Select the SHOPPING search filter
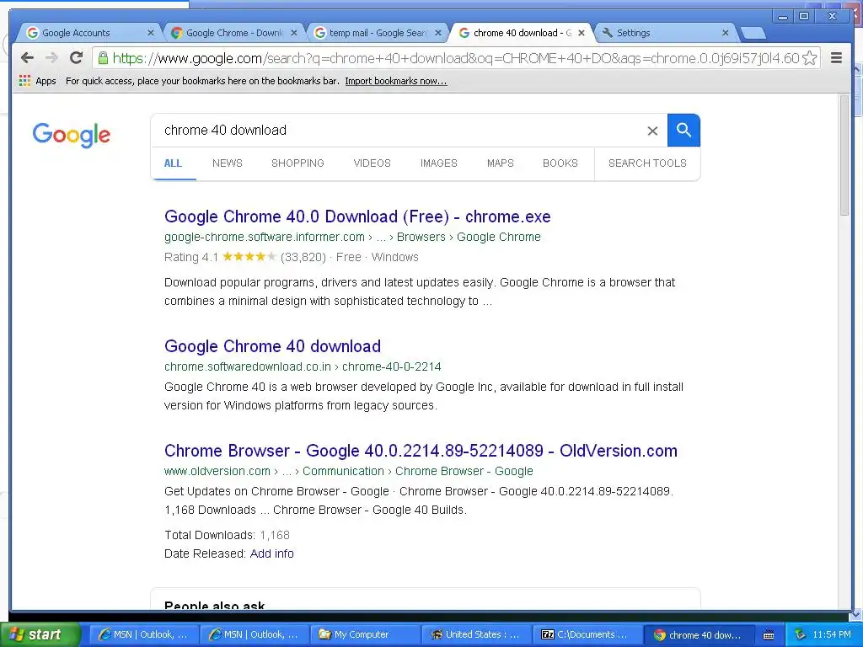The height and width of the screenshot is (647, 863). 297,163
